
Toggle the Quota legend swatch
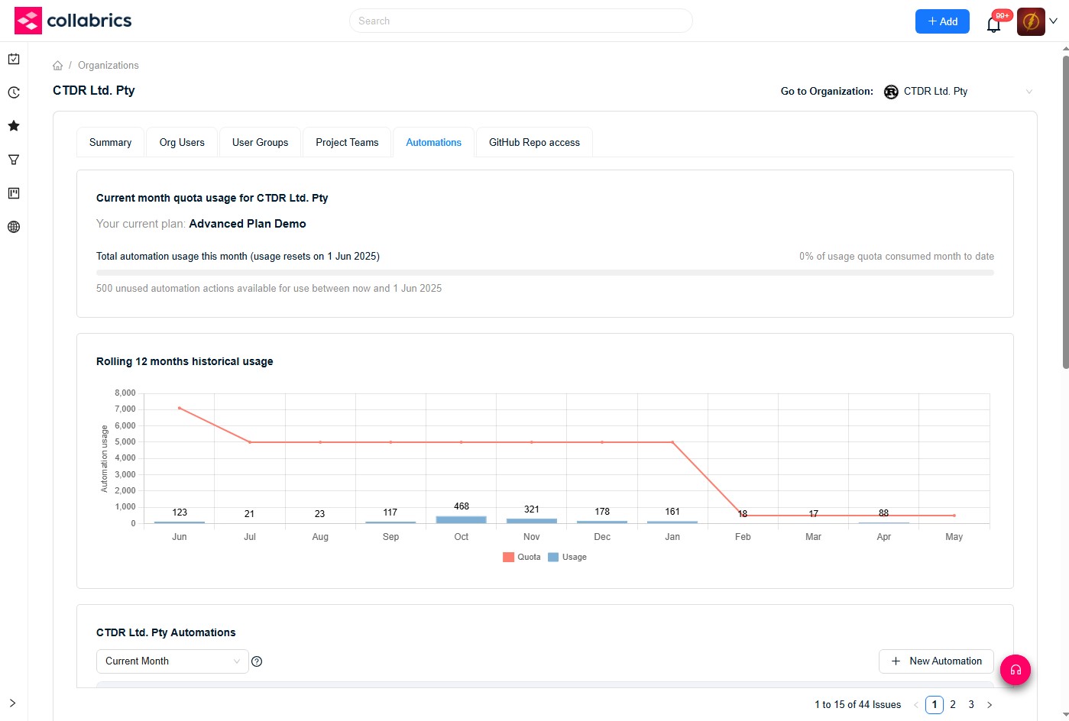(508, 558)
